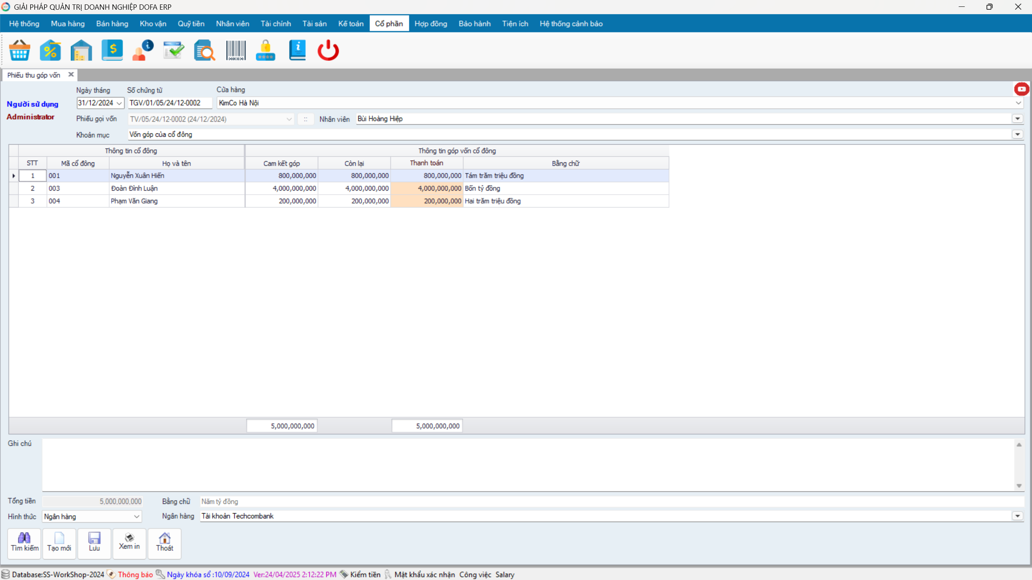1032x580 pixels.
Task: Click the small '::' button beside Phiếu gọi vốn
Action: click(x=306, y=119)
